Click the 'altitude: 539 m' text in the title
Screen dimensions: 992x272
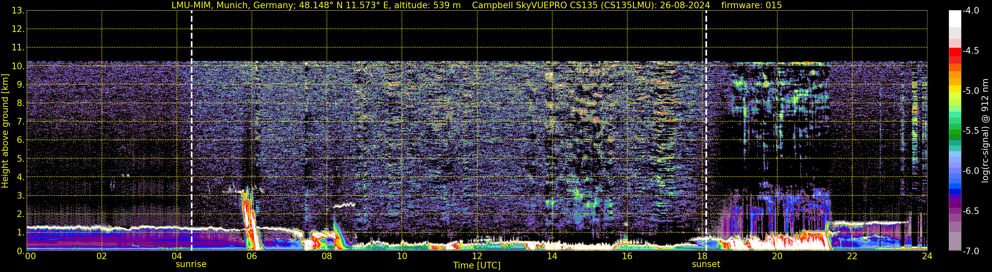(x=427, y=5)
